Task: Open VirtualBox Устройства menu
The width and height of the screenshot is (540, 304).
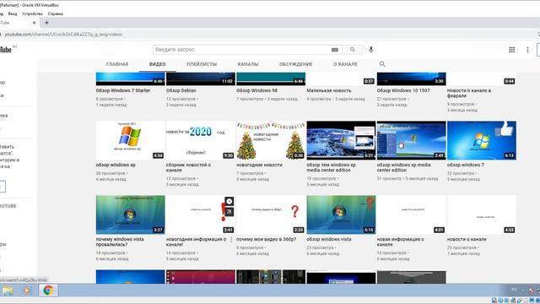Action: coord(32,14)
